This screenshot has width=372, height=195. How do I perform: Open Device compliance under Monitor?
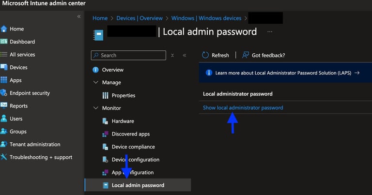pyautogui.click(x=133, y=147)
